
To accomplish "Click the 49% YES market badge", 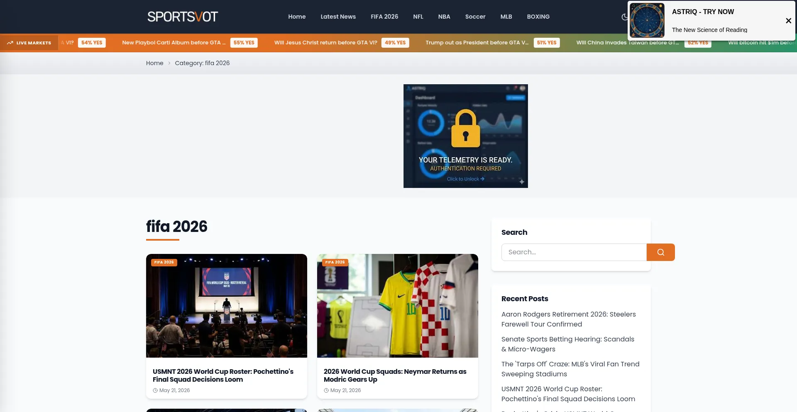I will (x=395, y=43).
